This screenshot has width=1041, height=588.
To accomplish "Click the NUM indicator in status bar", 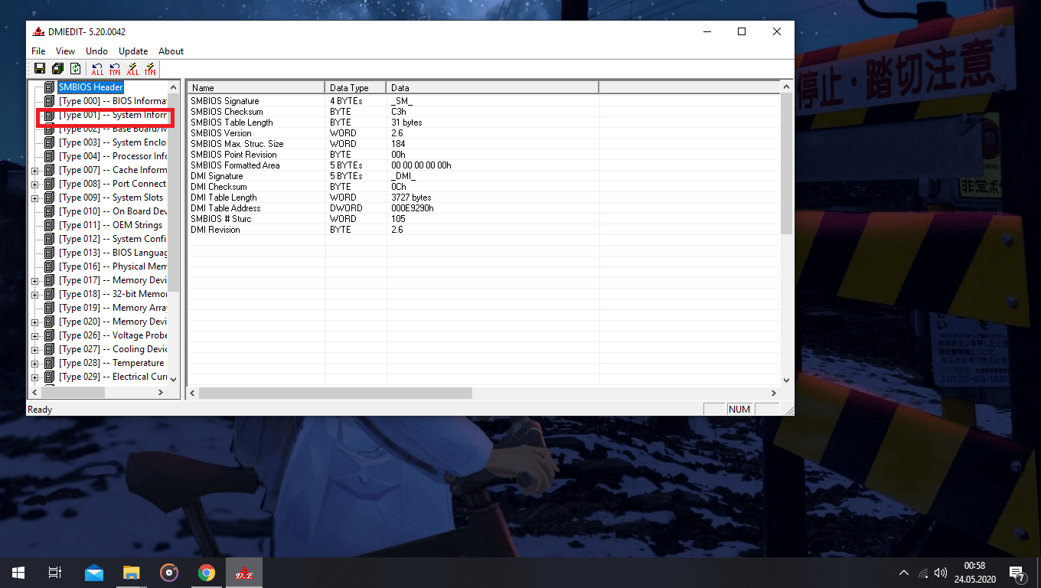I will point(739,409).
